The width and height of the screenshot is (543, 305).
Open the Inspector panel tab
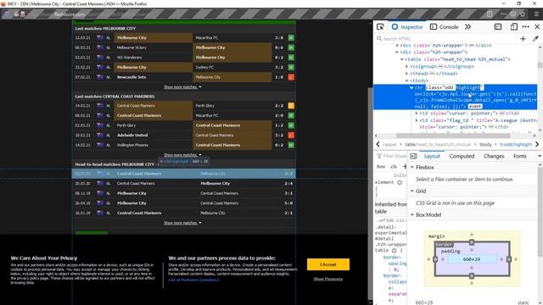click(407, 27)
